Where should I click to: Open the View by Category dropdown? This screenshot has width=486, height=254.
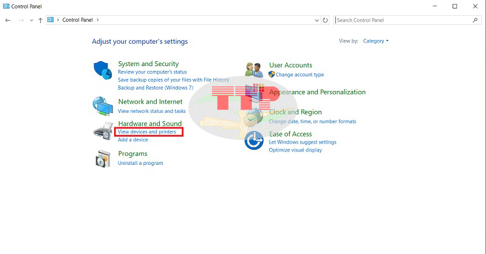pos(375,41)
